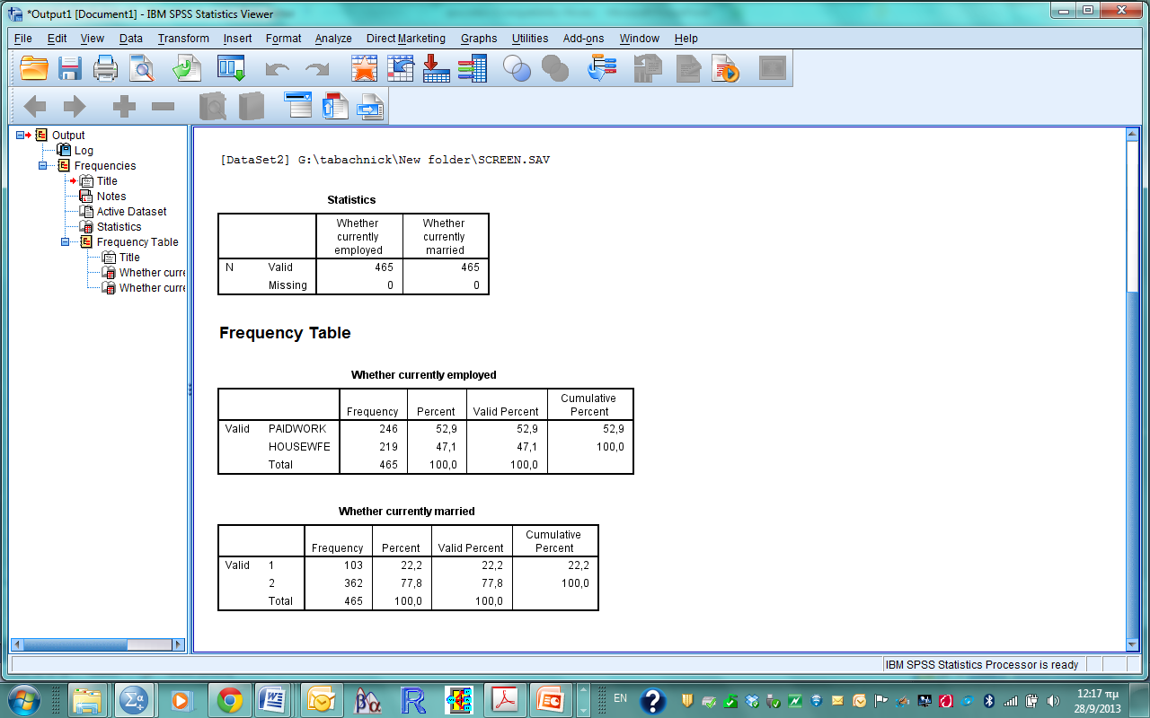Viewport: 1150px width, 718px height.
Task: Collapse the Frequencies node in outline
Action: (x=42, y=166)
